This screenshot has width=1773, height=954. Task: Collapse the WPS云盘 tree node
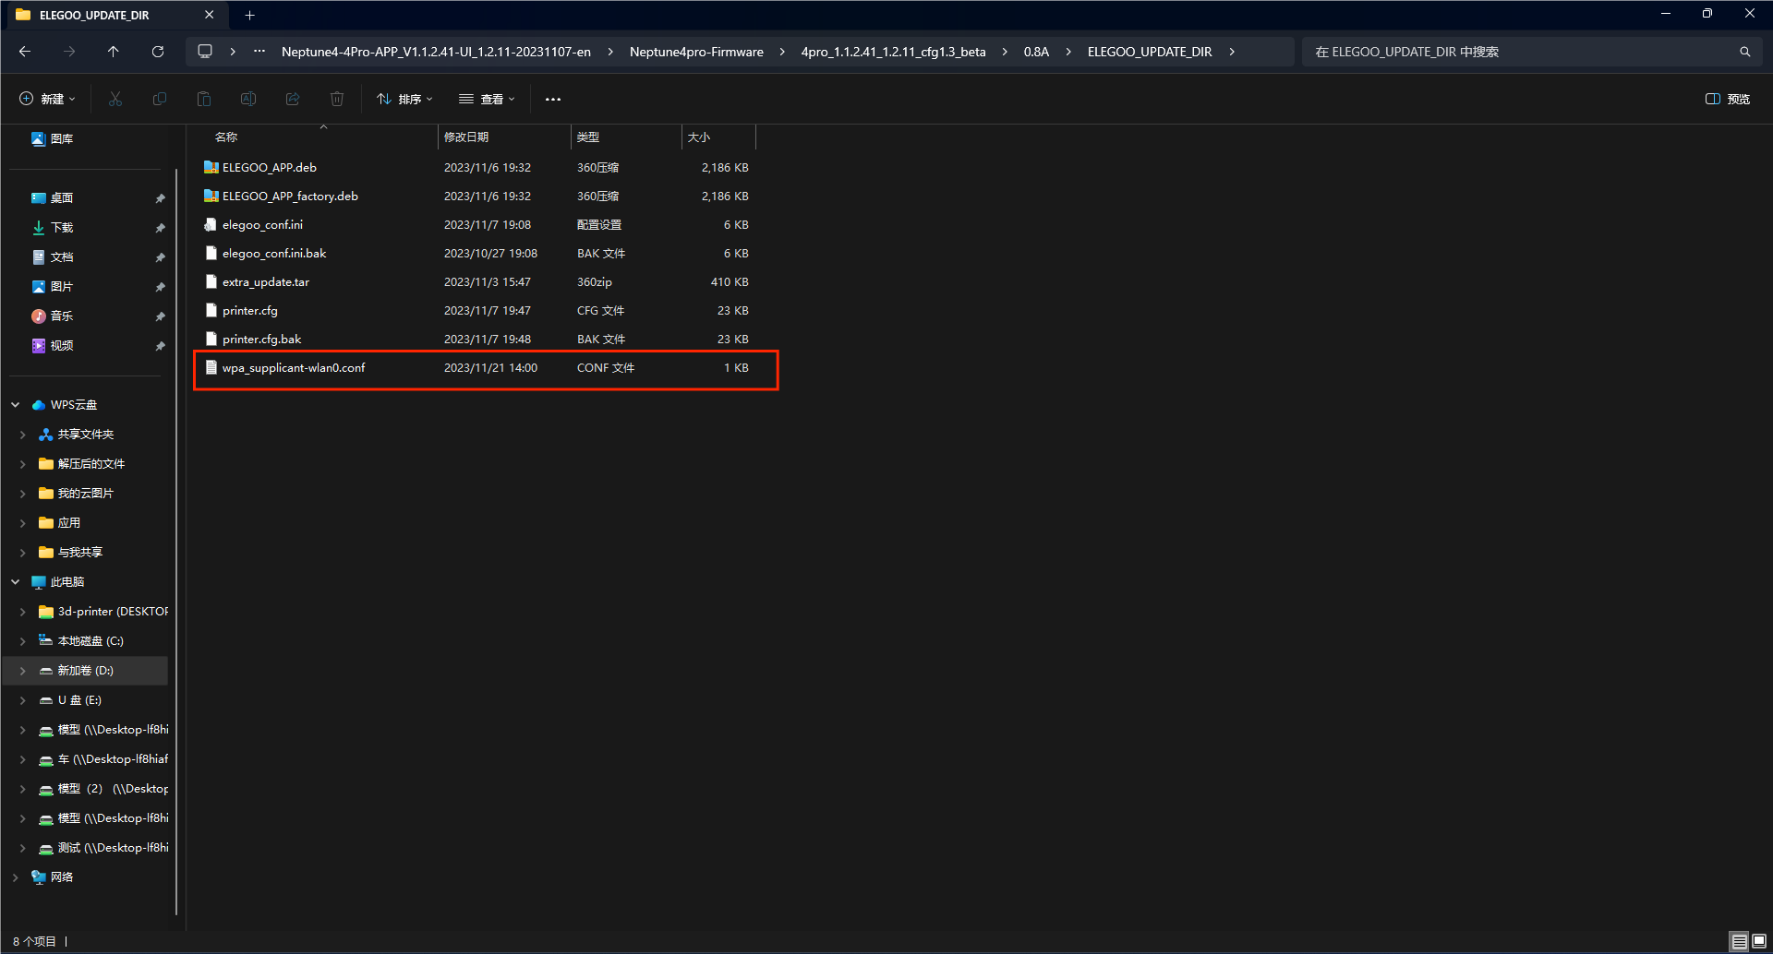16,405
